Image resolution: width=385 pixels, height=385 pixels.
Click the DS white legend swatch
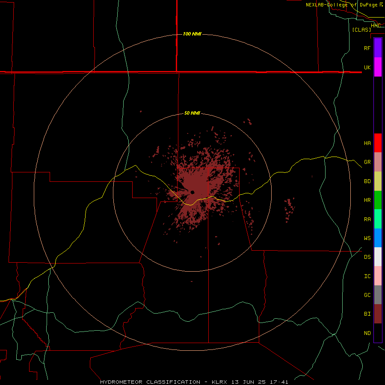point(378,257)
